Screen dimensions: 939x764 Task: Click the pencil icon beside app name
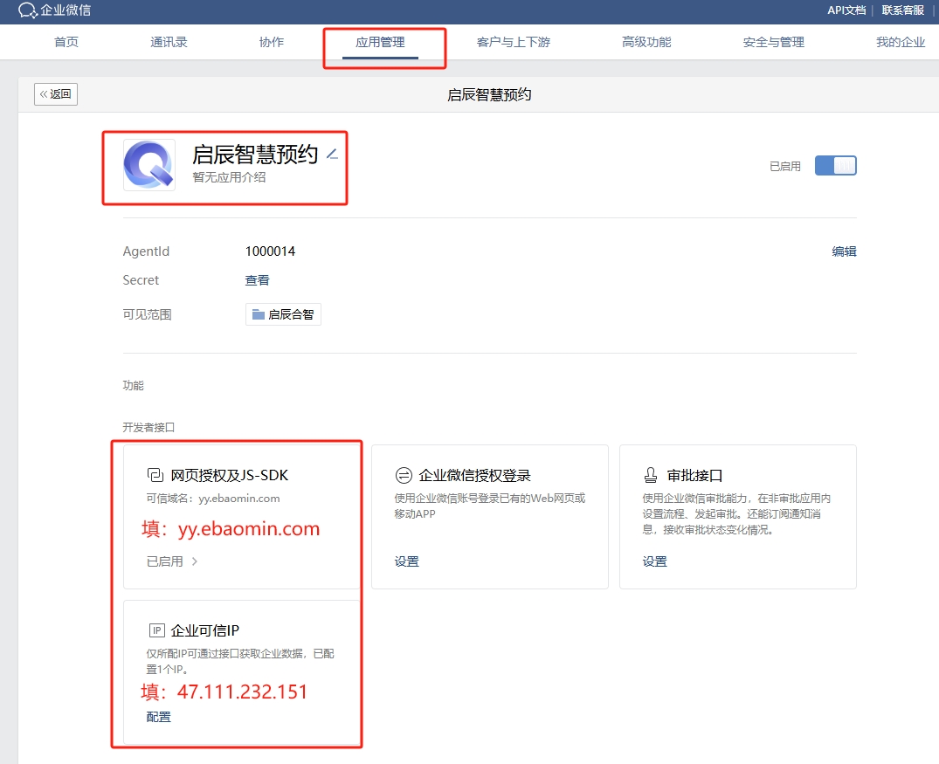pyautogui.click(x=332, y=155)
